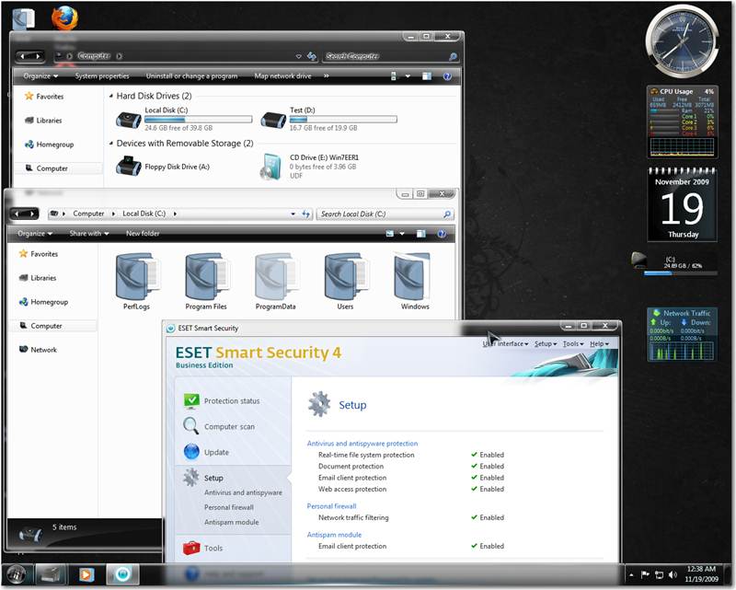Click Enabled next to Document protection

click(491, 467)
